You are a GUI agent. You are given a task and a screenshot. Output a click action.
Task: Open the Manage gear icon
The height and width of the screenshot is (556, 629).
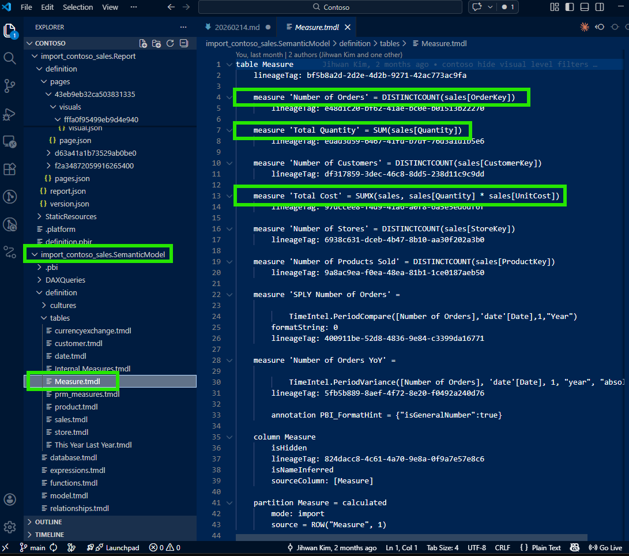pos(10,527)
